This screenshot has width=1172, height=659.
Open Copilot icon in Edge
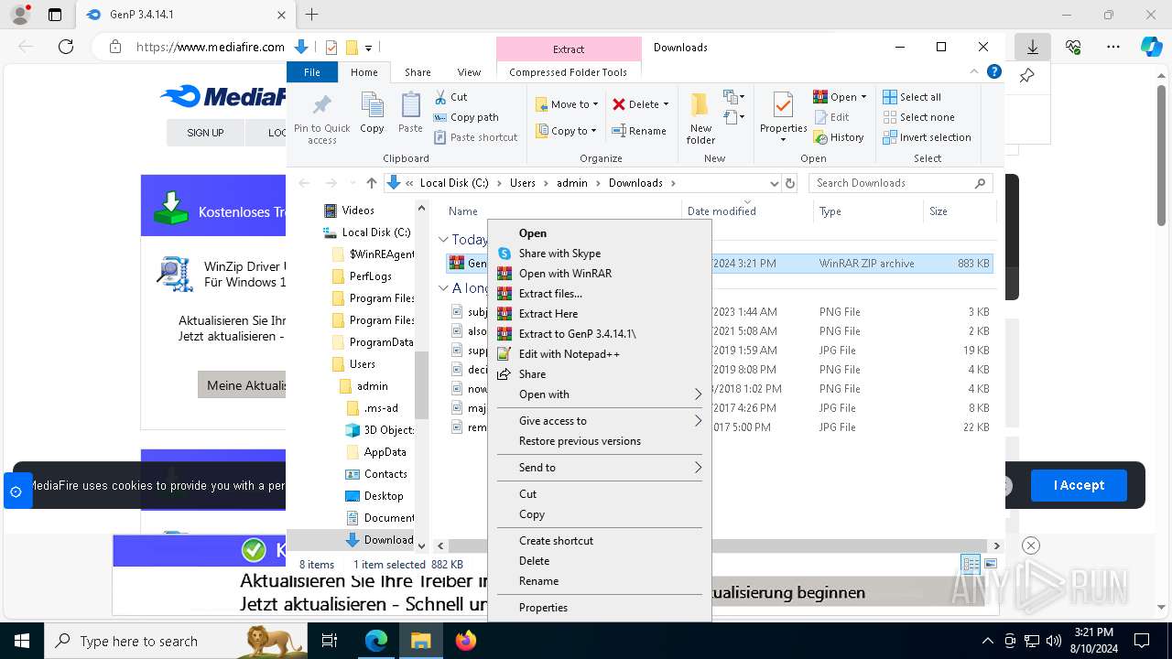point(1151,47)
